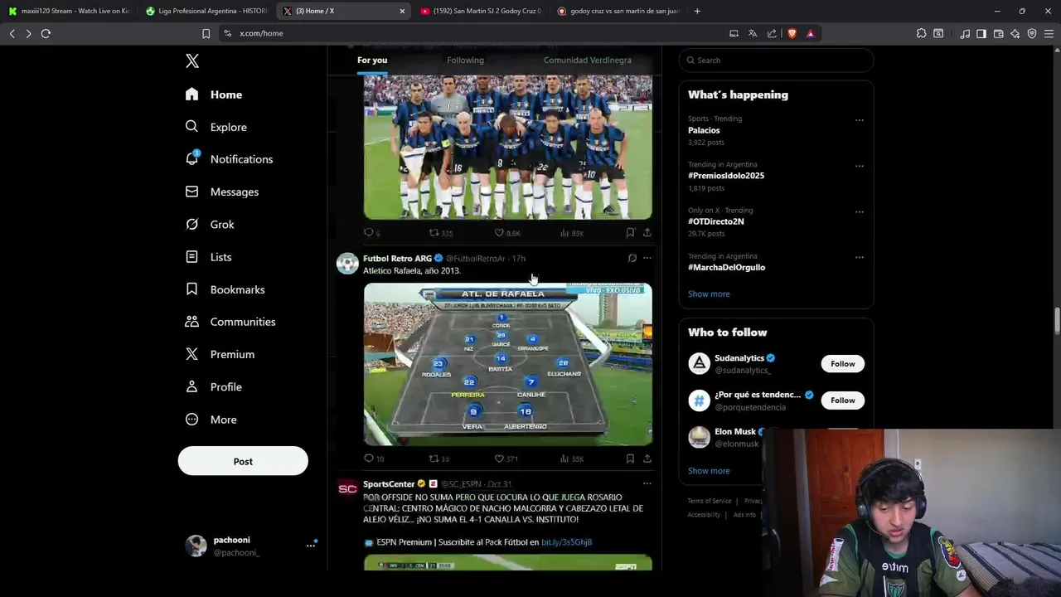
Task: Close the Home / X browser tab
Action: 402,11
